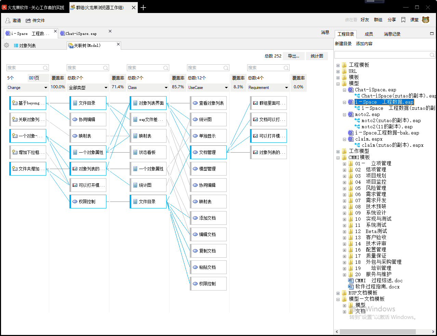Click the user avatar at top right

pyautogui.click(x=425, y=20)
